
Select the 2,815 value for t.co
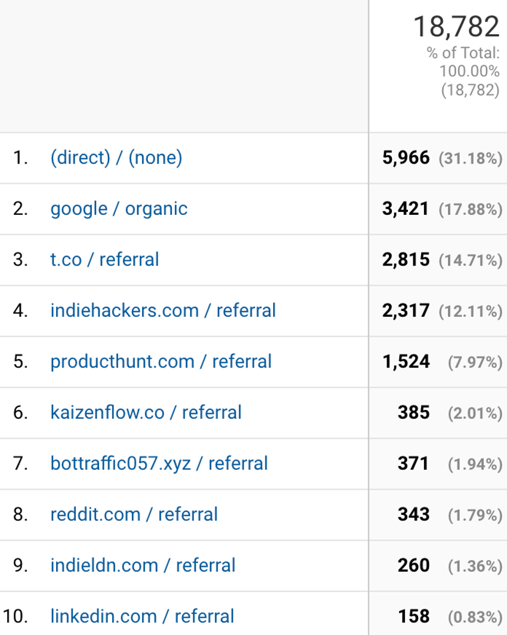coord(406,260)
